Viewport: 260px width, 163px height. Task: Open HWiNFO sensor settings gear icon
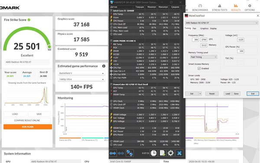pyautogui.click(x=171, y=153)
